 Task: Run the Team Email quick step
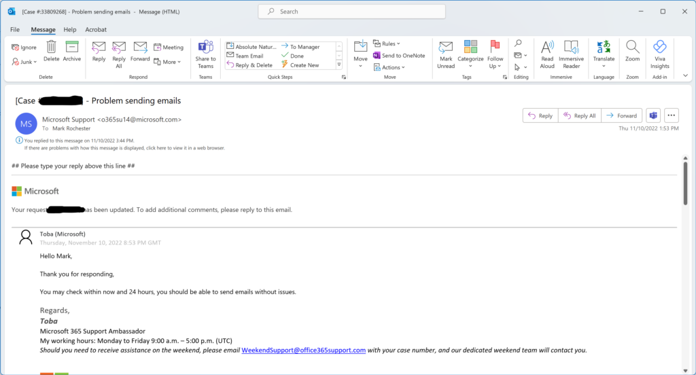coord(245,56)
